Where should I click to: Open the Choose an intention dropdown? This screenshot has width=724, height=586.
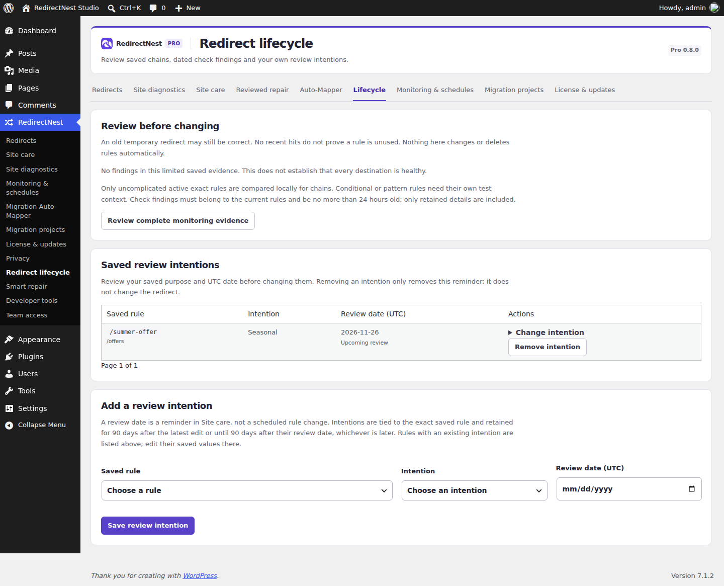(474, 490)
